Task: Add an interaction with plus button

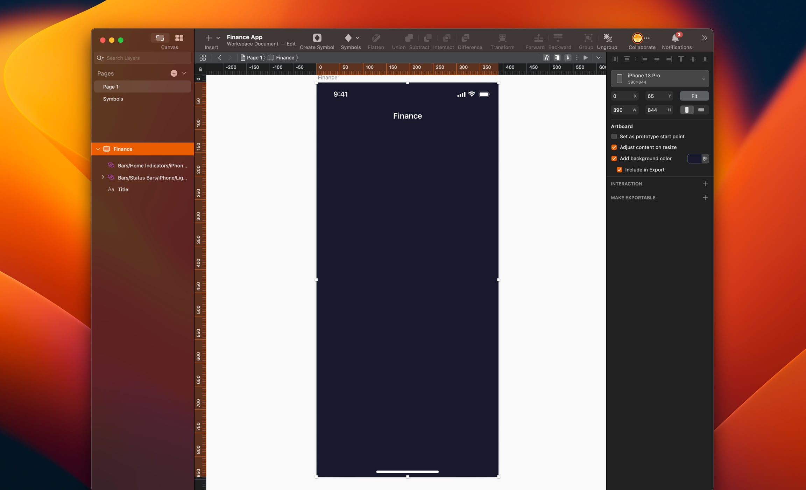Action: [x=705, y=184]
